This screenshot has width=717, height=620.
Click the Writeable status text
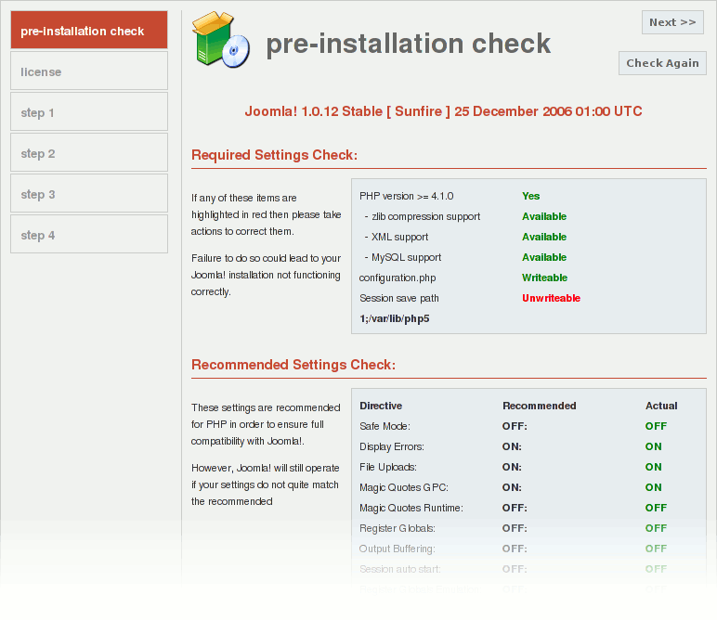click(544, 278)
